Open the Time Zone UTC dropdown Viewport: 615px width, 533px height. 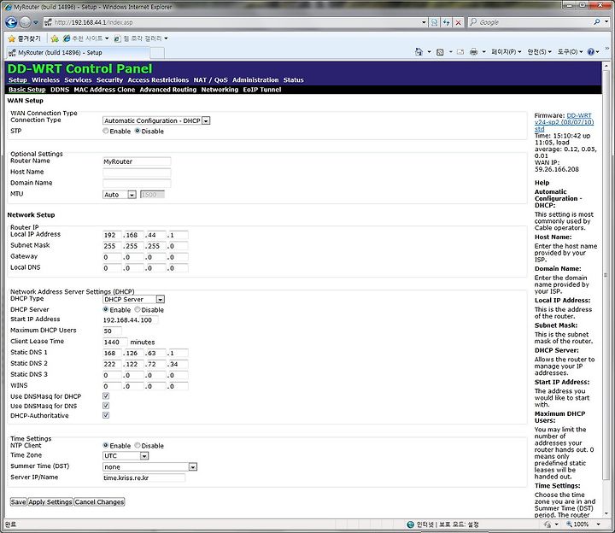coord(126,456)
